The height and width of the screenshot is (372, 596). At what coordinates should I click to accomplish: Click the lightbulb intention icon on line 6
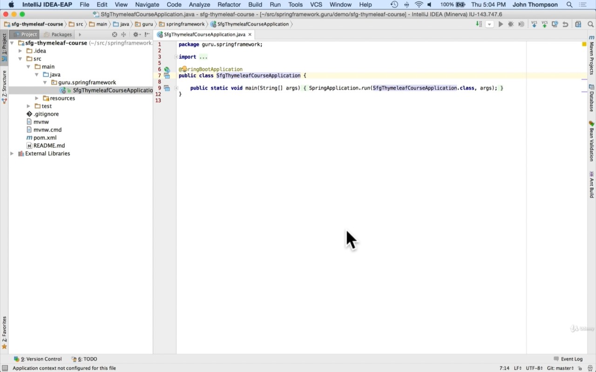184,69
